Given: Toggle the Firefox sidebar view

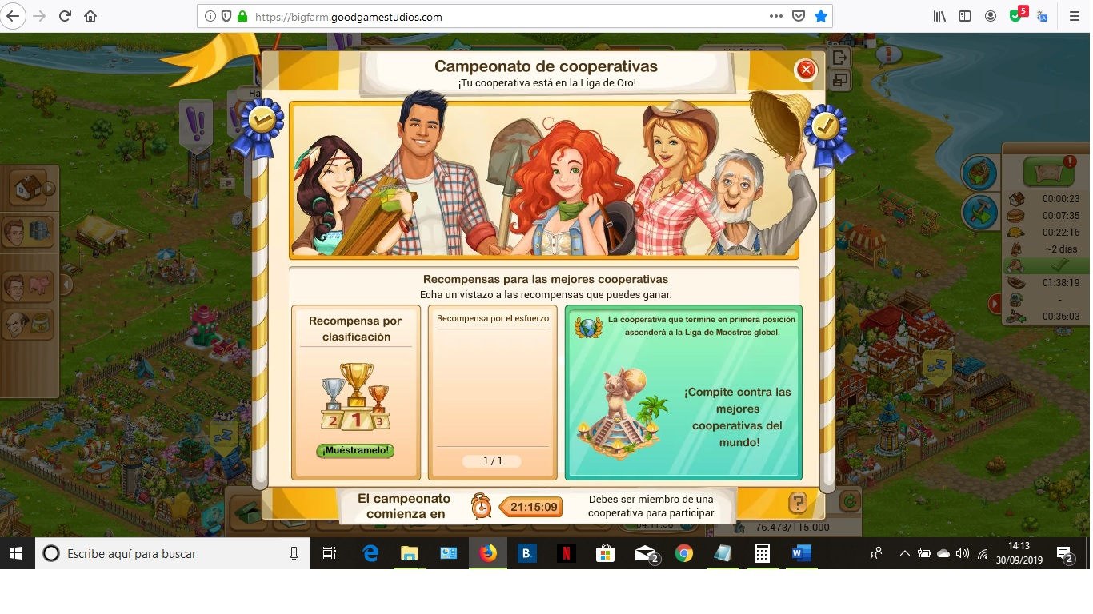Looking at the screenshot, I should coord(965,16).
